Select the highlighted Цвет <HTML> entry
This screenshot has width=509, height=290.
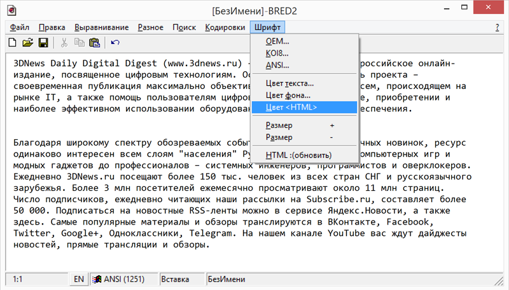click(305, 107)
